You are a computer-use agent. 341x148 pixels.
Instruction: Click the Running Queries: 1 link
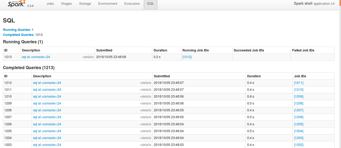(x=18, y=30)
